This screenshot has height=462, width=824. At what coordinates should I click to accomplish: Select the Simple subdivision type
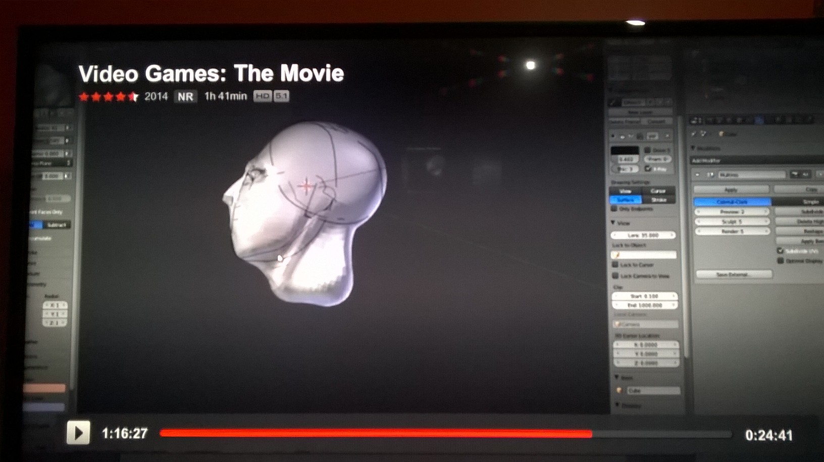click(798, 202)
